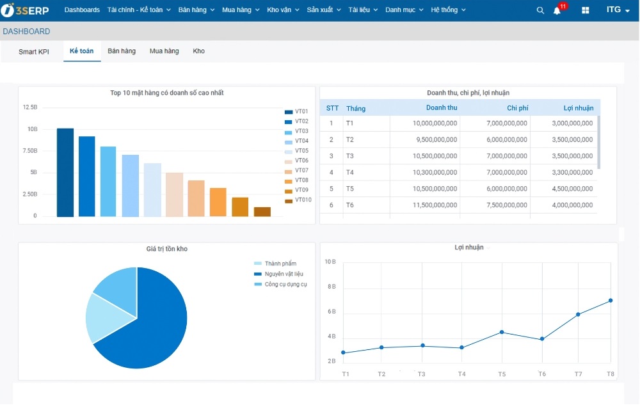Click the Dashboards menu item

coord(82,10)
